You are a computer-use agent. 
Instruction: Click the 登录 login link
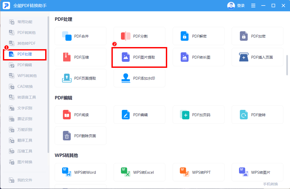tap(241, 6)
